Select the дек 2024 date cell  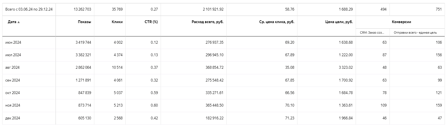tap(13, 118)
